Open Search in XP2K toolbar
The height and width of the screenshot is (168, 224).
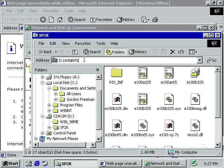[92, 52]
